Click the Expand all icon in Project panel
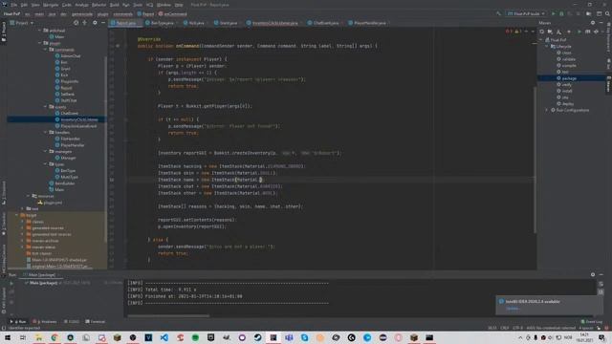The width and height of the screenshot is (612, 344). 85,23
